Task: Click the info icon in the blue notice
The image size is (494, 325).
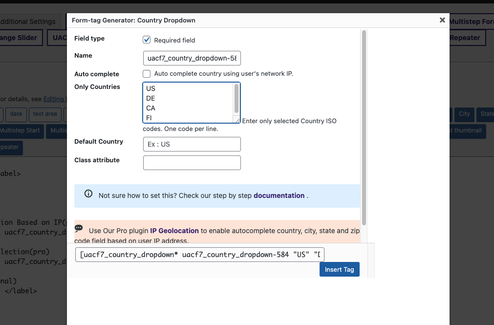Action: (x=88, y=194)
